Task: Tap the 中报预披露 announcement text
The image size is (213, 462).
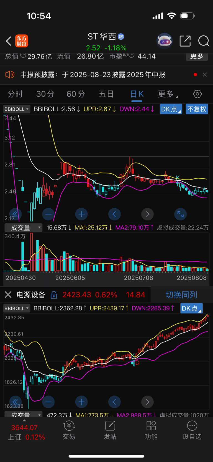Action: pyautogui.click(x=93, y=75)
